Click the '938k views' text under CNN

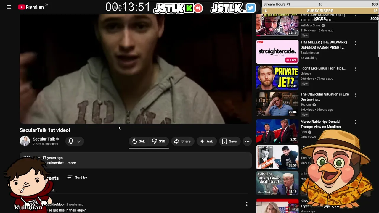[x=308, y=137]
